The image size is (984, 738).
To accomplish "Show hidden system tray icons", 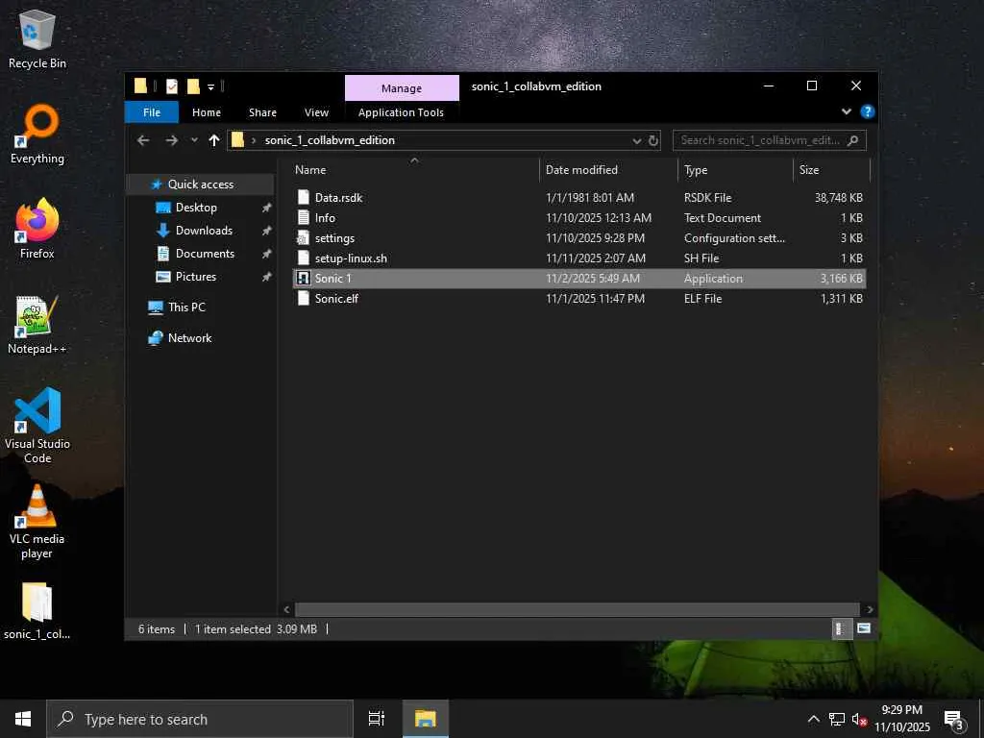I will point(813,719).
